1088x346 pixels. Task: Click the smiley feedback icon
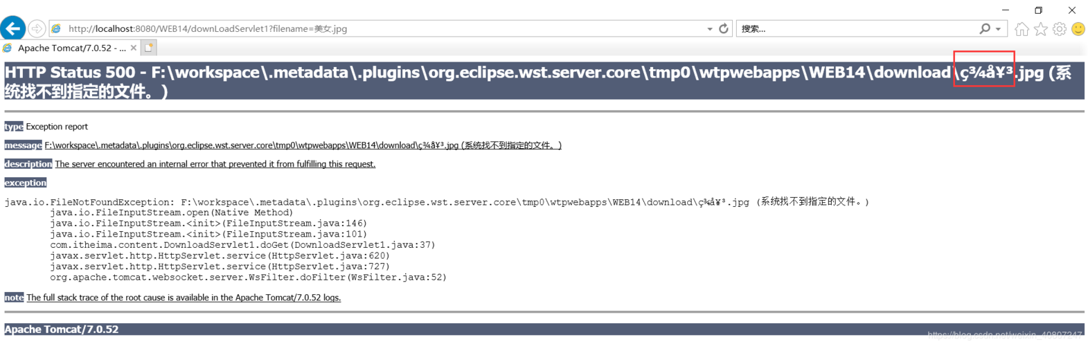(1078, 29)
